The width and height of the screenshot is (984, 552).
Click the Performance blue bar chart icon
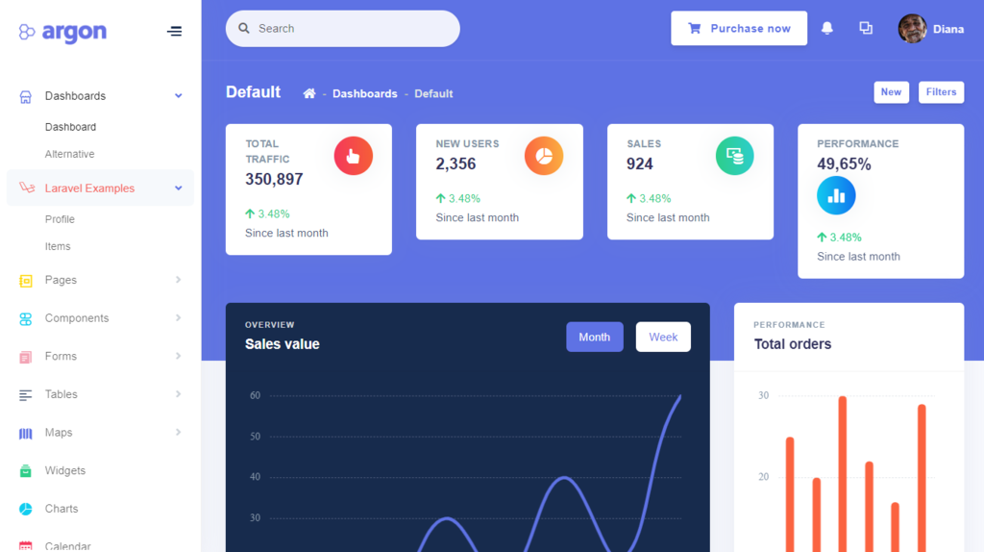tap(836, 195)
